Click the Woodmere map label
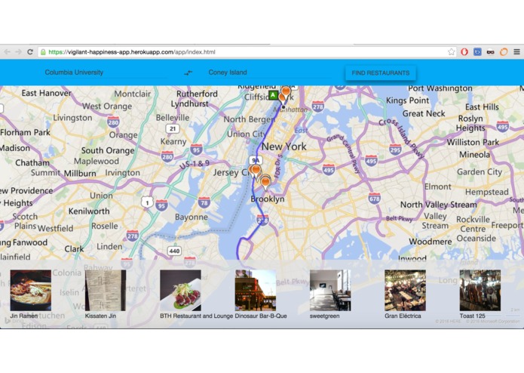The height and width of the screenshot is (373, 524). (430, 242)
